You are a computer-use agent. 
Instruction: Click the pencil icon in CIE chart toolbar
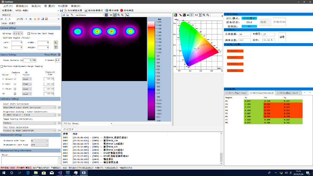coord(180,15)
